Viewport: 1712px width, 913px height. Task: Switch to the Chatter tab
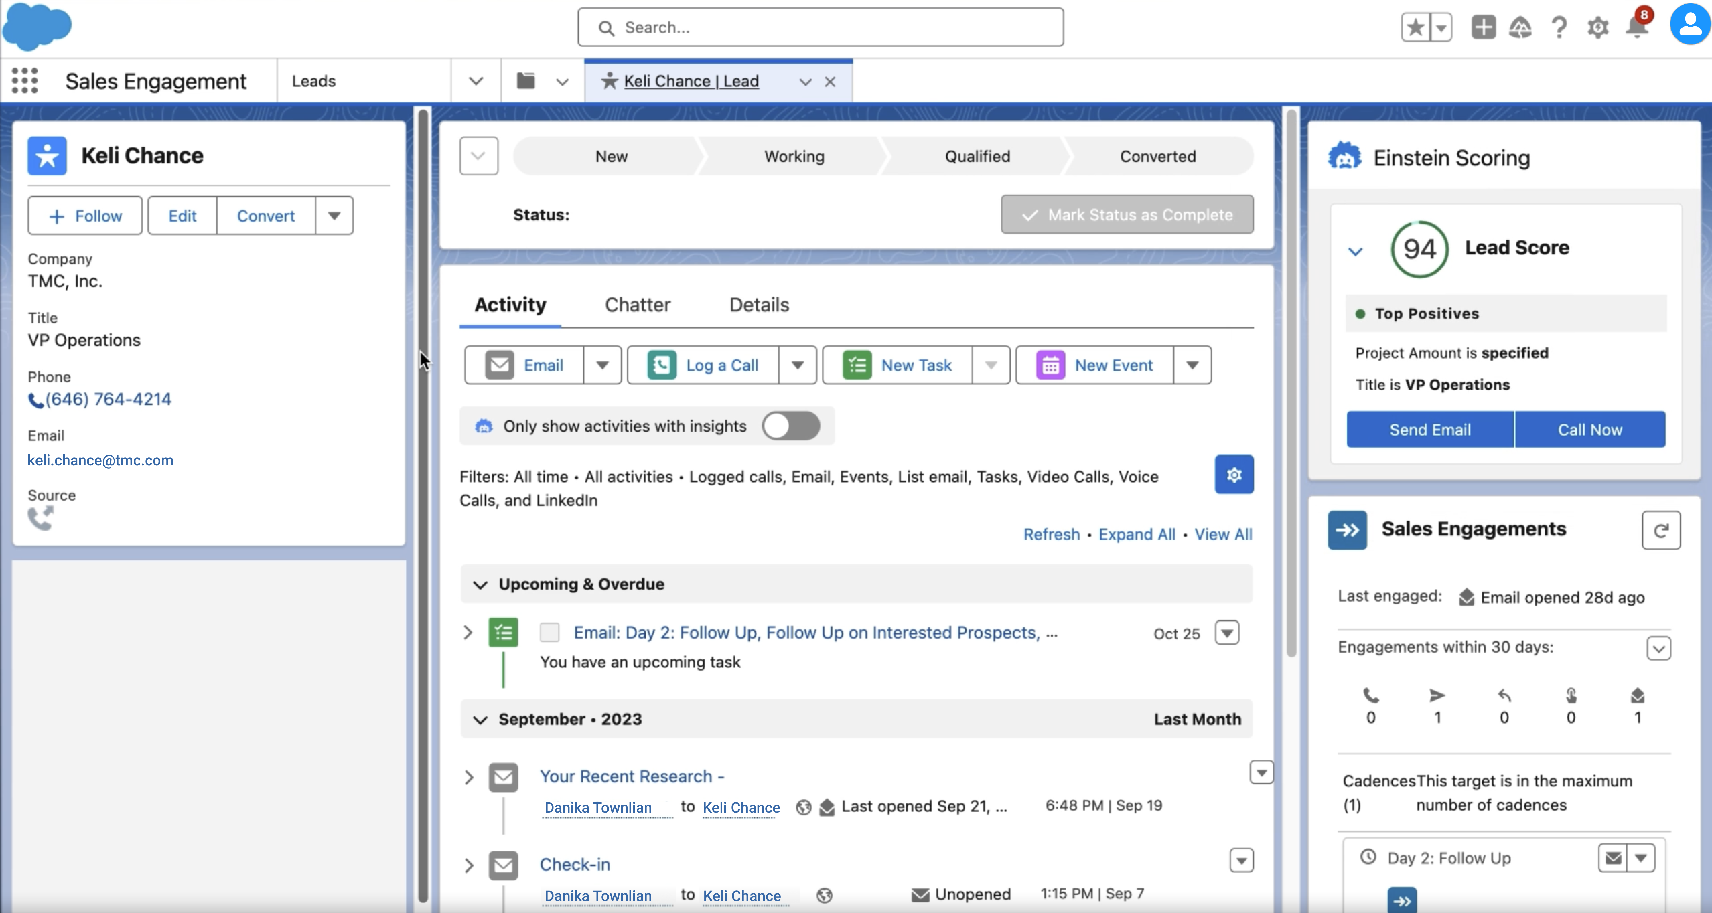(x=637, y=305)
